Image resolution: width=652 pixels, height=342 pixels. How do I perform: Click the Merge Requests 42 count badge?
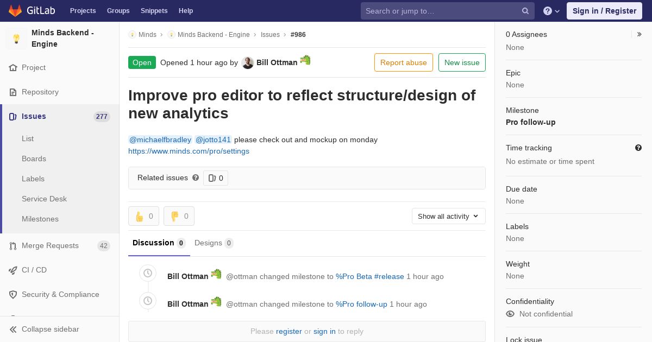click(104, 246)
